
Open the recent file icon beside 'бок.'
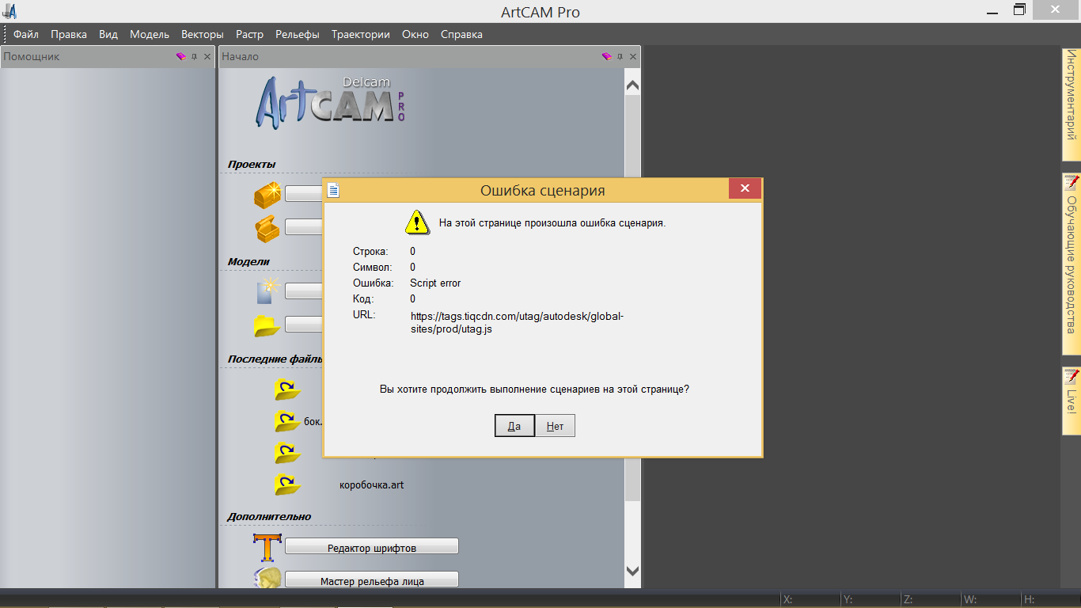286,421
